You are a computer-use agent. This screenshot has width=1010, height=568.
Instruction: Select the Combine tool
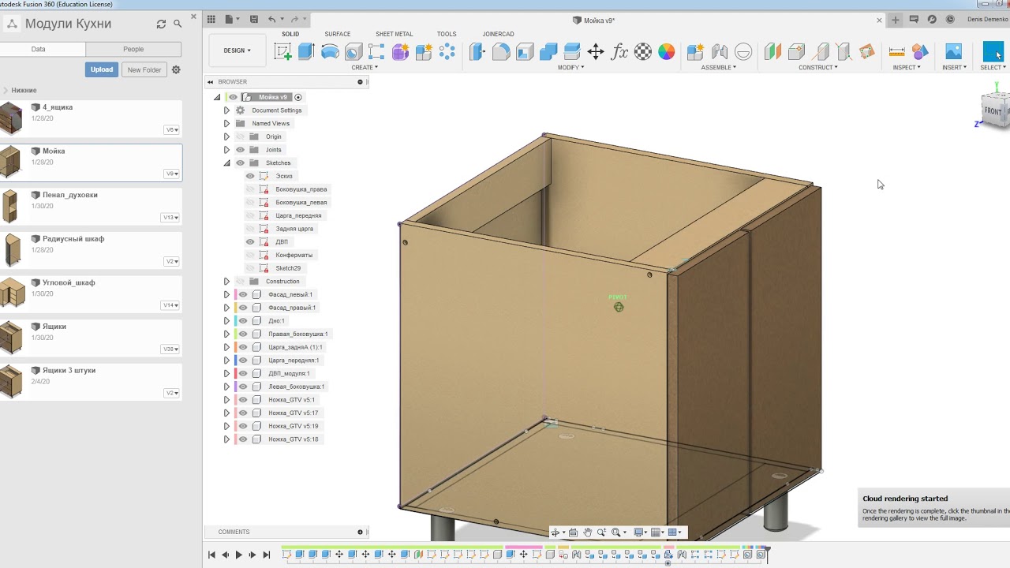coord(548,52)
